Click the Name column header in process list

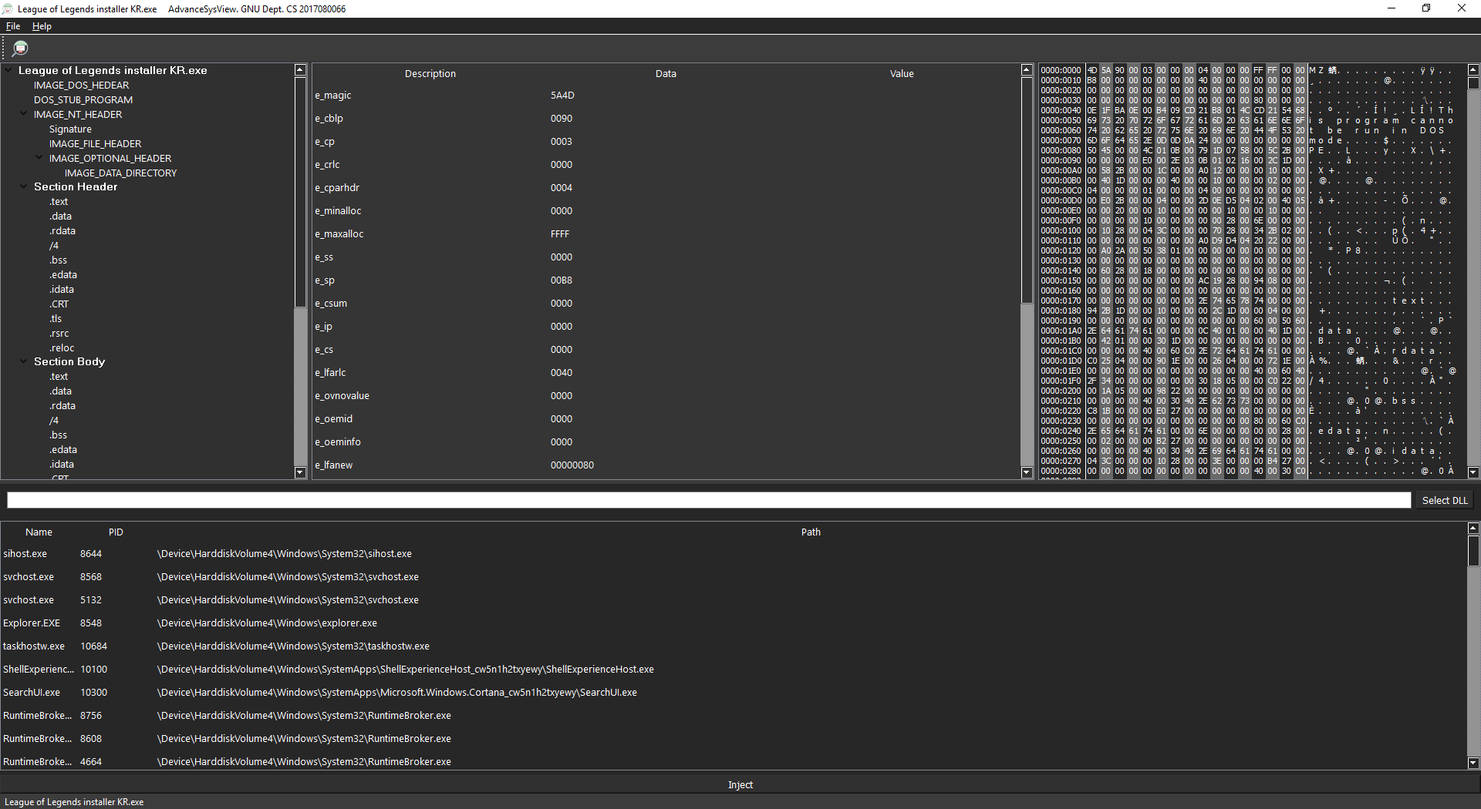(39, 532)
